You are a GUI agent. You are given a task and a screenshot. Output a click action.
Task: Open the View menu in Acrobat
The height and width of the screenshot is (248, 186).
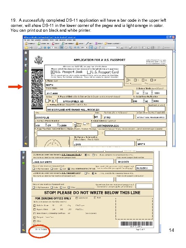click(32, 40)
